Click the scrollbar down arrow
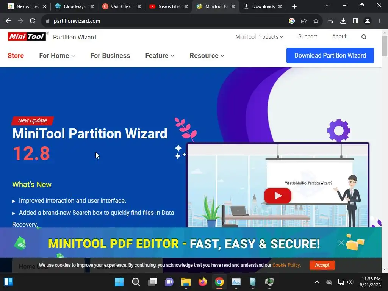 [385, 270]
